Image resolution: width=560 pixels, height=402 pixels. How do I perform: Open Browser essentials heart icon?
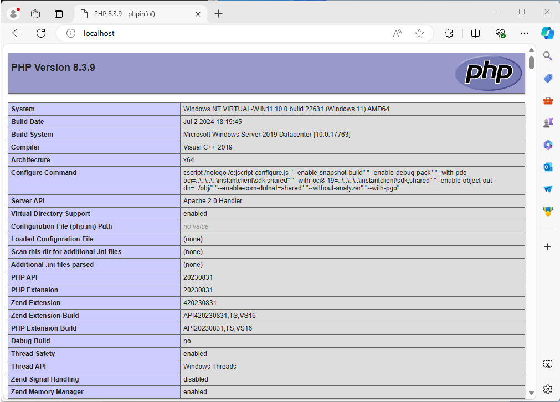(x=500, y=33)
